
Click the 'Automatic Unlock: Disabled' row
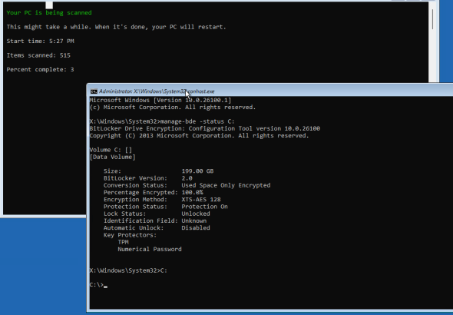(x=157, y=227)
